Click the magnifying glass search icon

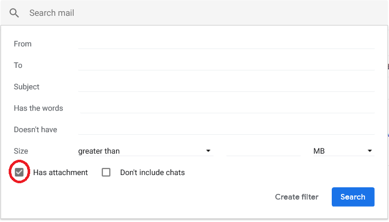pos(14,13)
